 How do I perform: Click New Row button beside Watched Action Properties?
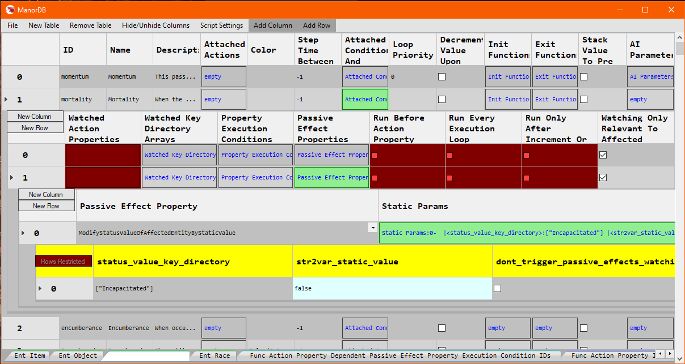click(34, 128)
